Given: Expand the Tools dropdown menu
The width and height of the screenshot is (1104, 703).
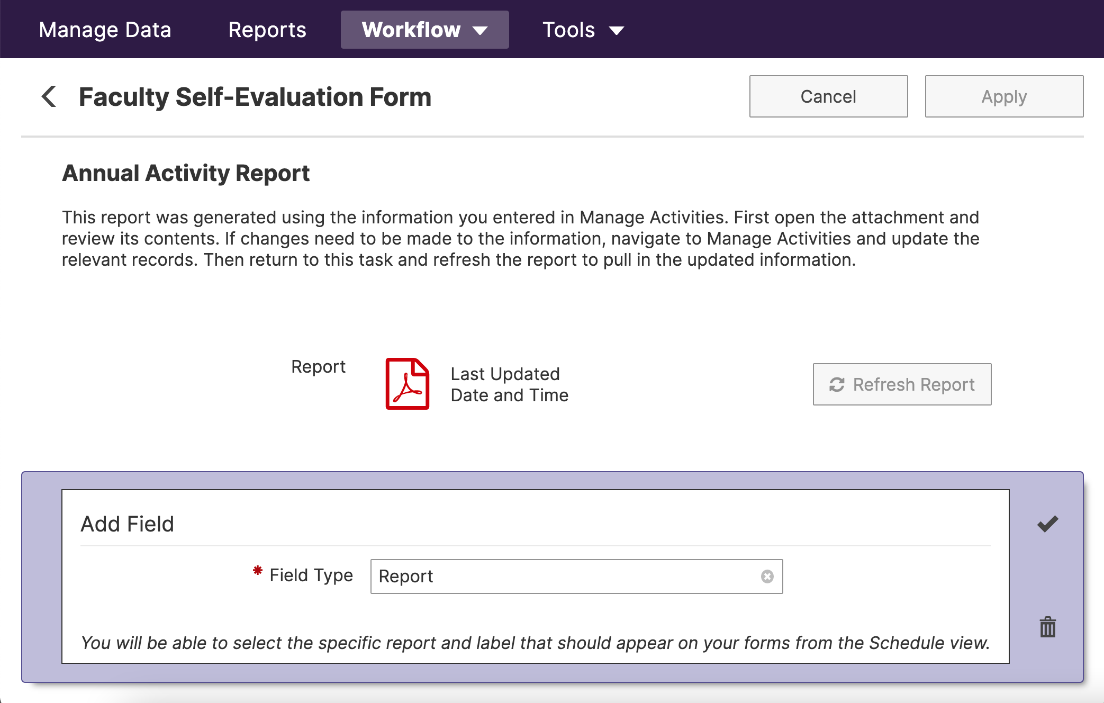Looking at the screenshot, I should point(583,30).
